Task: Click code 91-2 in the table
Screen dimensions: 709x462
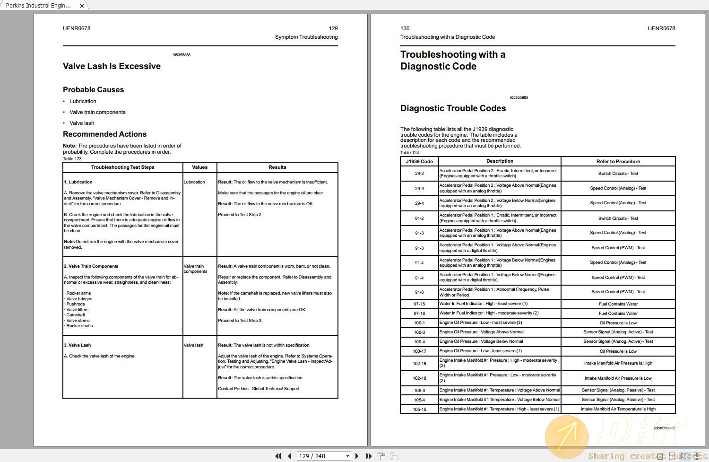Action: (x=419, y=218)
